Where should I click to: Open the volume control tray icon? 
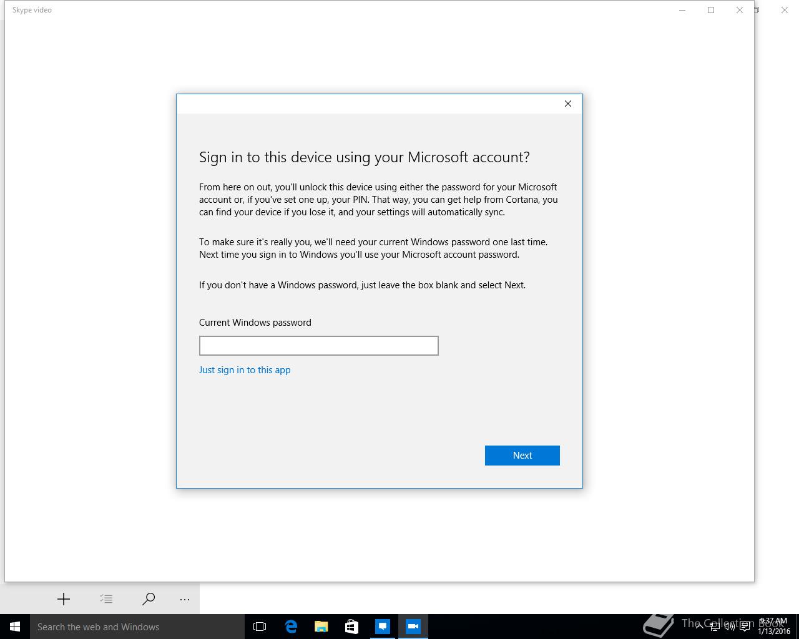[730, 627]
